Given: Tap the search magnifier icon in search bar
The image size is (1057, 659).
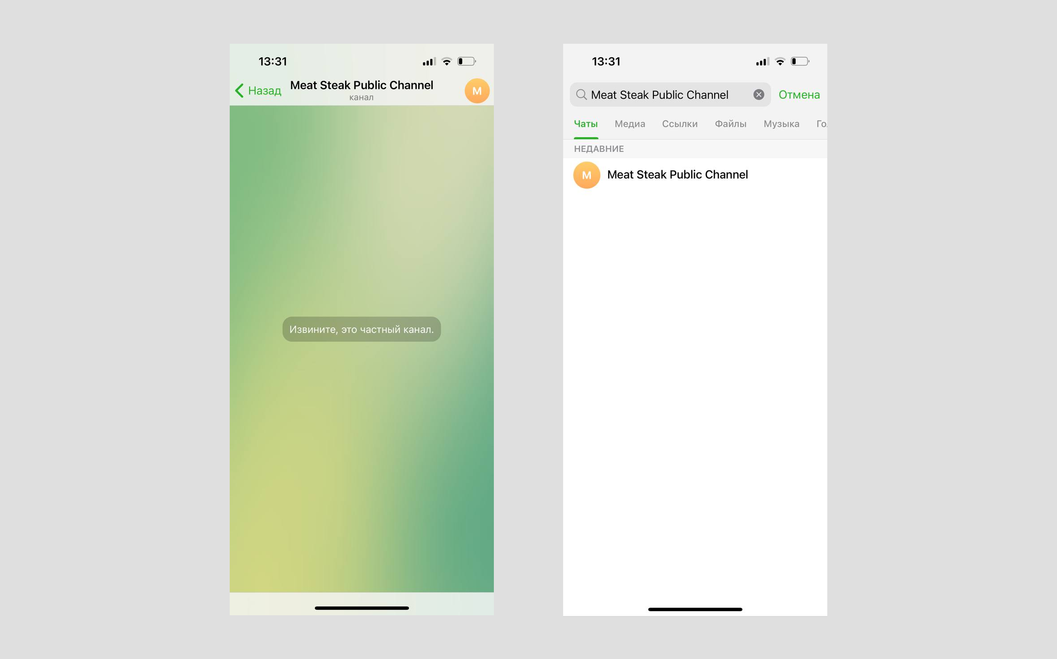Looking at the screenshot, I should pos(581,94).
